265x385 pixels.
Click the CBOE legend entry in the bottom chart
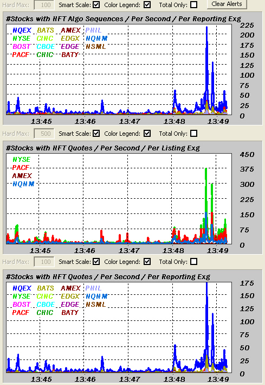[46, 304]
